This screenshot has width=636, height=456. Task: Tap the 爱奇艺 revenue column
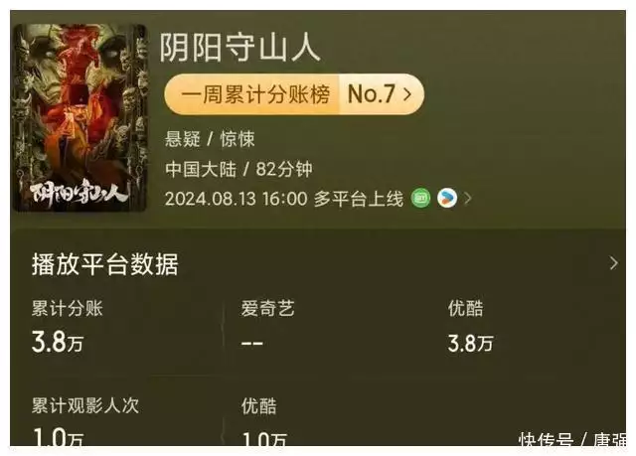[267, 324]
